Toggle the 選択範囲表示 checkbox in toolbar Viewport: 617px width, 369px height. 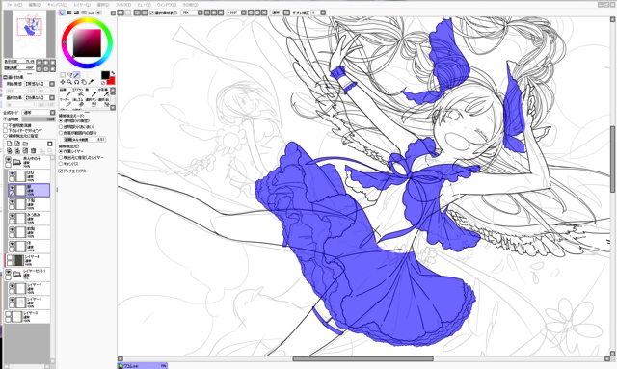[152, 13]
